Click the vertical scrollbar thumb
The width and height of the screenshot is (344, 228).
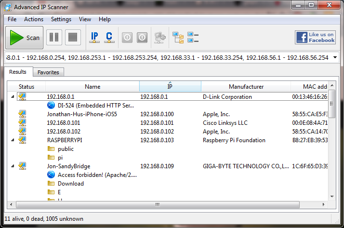pos(331,104)
